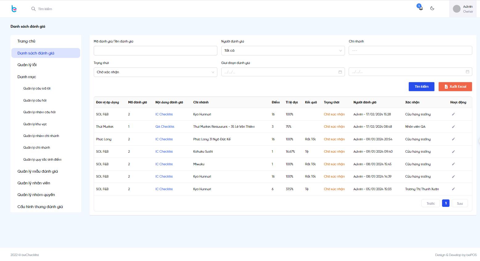Viewport: 480px width, 261px height.
Task: Edit the 08/01/2024 14:39 row pencil
Action: 453,176
